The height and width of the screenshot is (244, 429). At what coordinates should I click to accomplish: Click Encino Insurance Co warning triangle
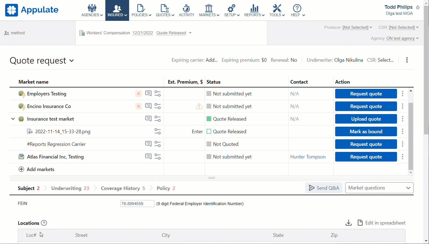tap(199, 106)
